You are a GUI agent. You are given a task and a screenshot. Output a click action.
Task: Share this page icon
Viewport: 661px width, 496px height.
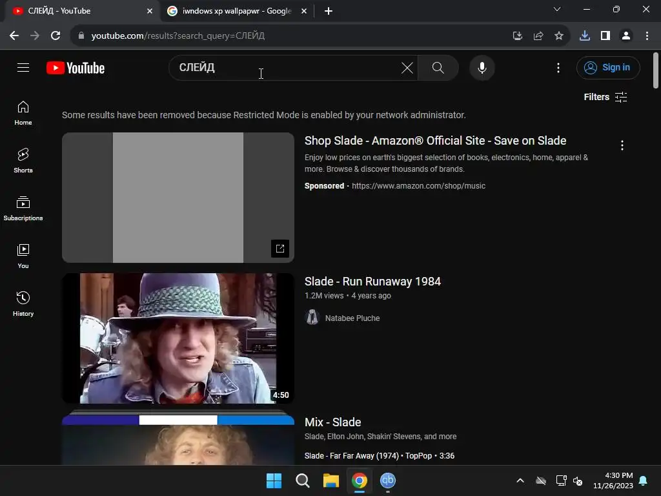538,36
